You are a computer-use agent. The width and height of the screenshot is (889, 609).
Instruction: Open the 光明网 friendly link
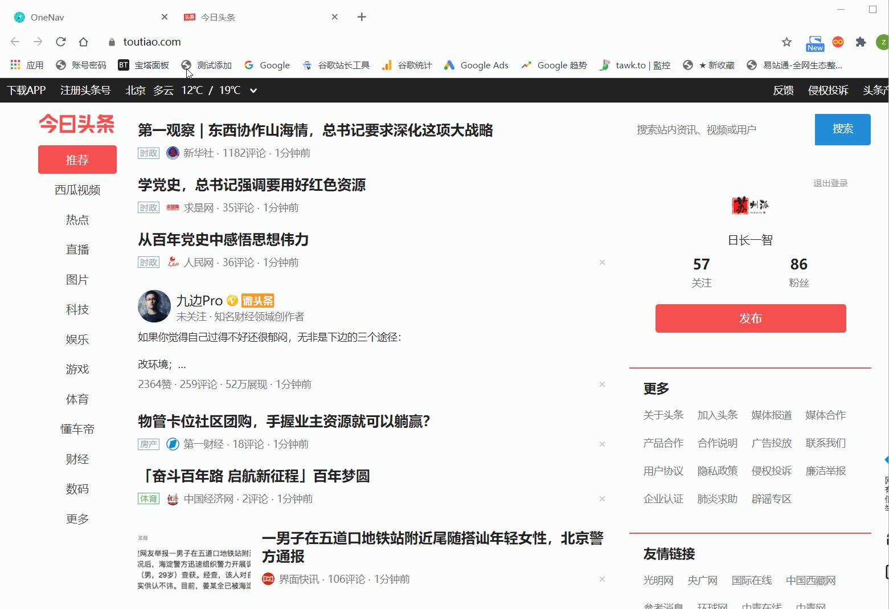658,581
